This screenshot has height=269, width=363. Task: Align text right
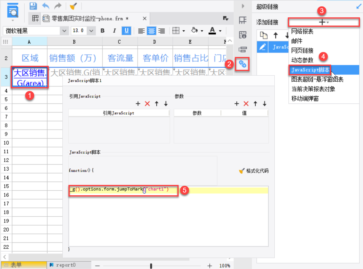pos(162,30)
